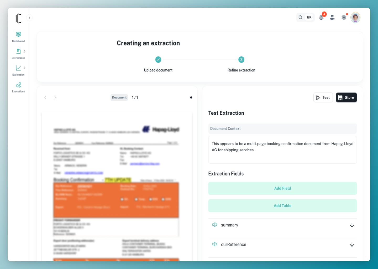The height and width of the screenshot is (269, 378).
Task: Expand the ourReference field
Action: [352, 245]
